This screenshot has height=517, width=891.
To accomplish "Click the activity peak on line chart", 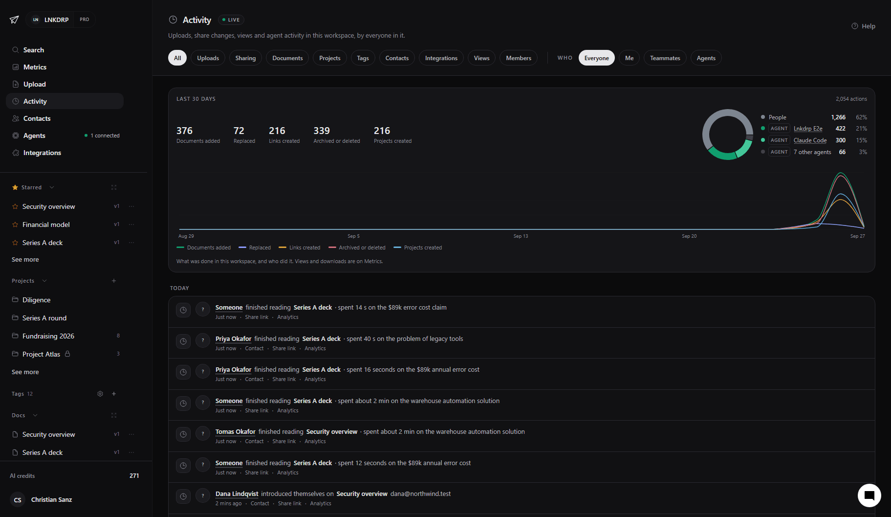I will pos(841,173).
